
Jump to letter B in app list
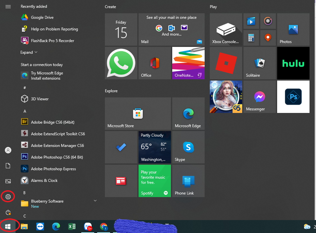click(24, 193)
